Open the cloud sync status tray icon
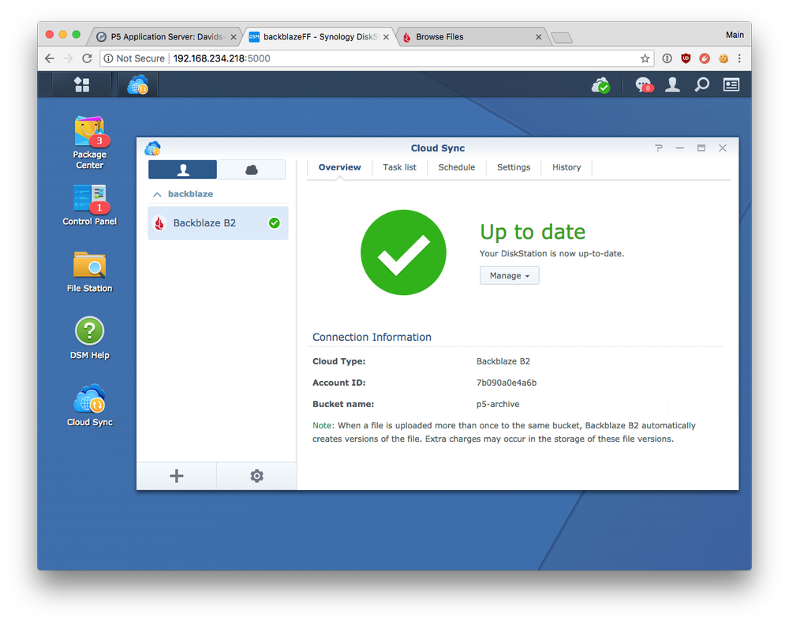Image resolution: width=789 pixels, height=624 pixels. [600, 85]
